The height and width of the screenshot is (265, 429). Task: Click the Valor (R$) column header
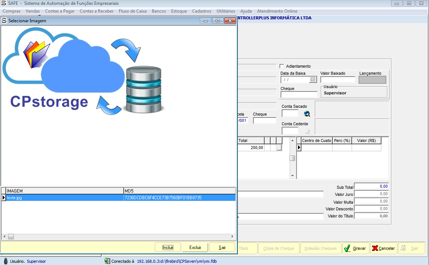pos(366,140)
